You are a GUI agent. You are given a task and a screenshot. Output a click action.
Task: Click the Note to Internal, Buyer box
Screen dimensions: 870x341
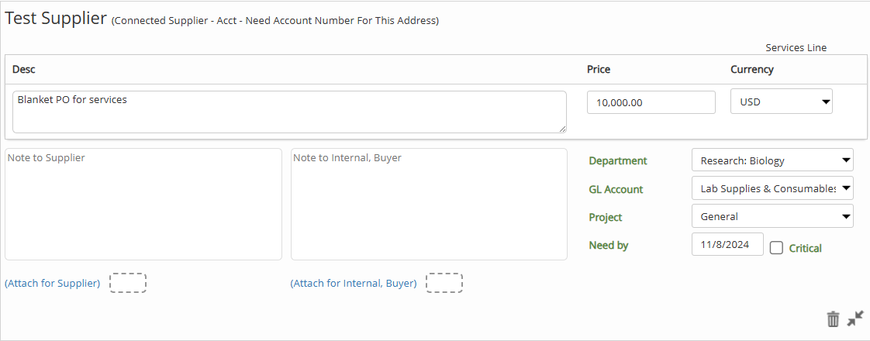pyautogui.click(x=429, y=204)
